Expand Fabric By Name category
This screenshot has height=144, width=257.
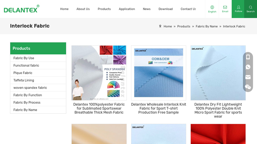(x=25, y=110)
